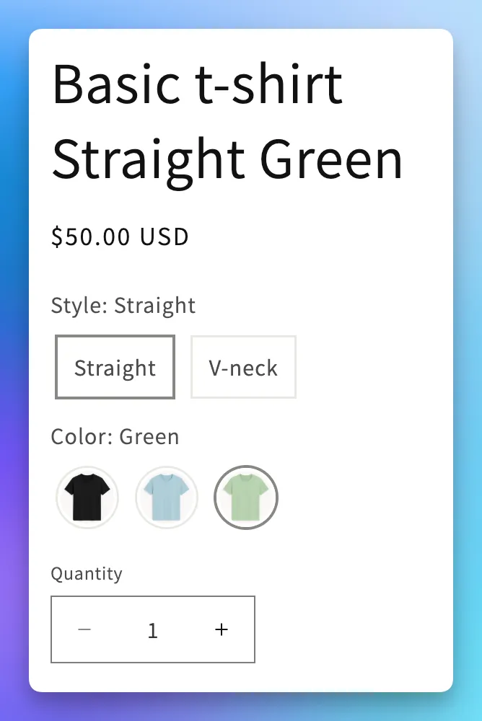Image resolution: width=482 pixels, height=721 pixels.
Task: Click the minus icon to decrease quantity
Action: coord(84,629)
